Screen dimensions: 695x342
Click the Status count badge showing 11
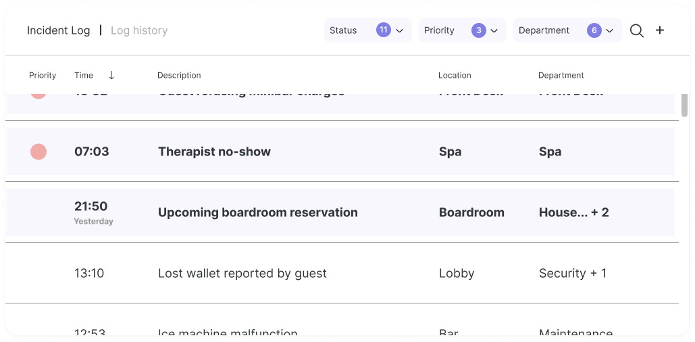tap(384, 30)
